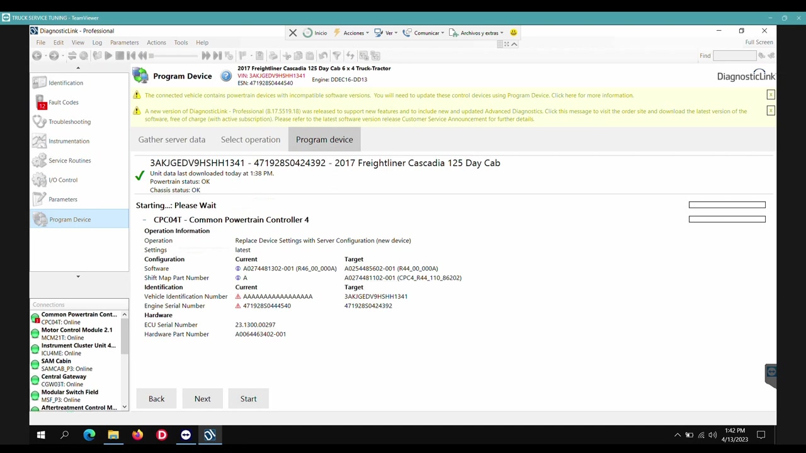Click the cut scissors icon in toolbar
The height and width of the screenshot is (453, 806).
coord(287,56)
